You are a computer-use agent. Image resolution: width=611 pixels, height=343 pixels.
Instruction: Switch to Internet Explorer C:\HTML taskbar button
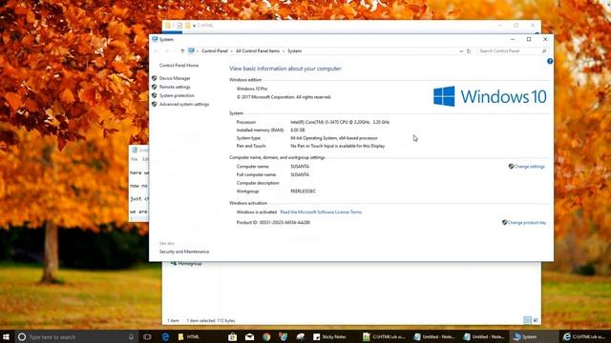click(585, 336)
